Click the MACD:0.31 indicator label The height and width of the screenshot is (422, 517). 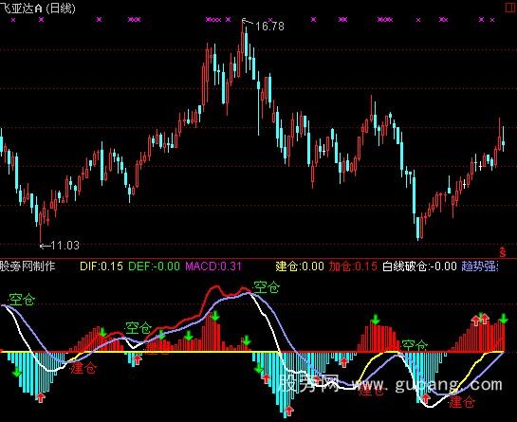213,266
